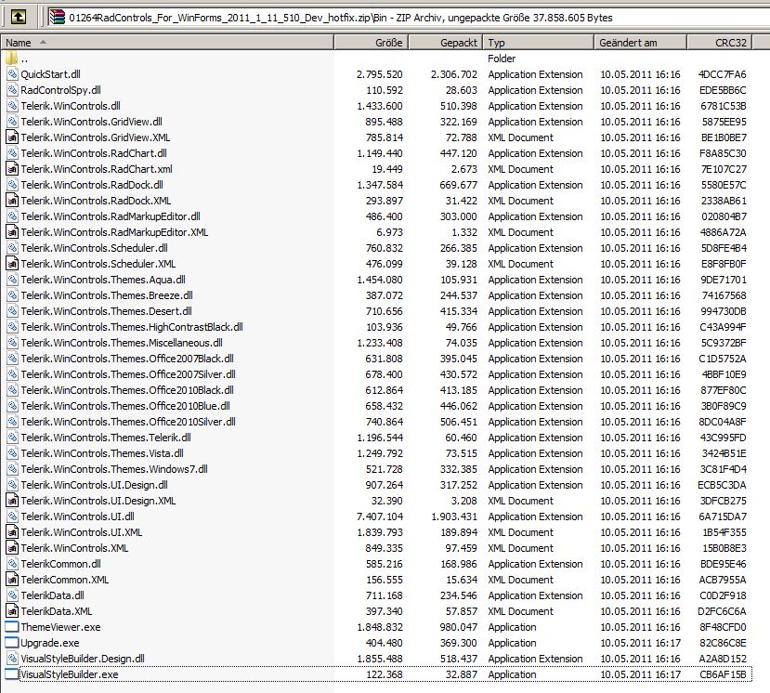Click the VisualStyleBuilder.Design.dll file icon

pos(12,659)
